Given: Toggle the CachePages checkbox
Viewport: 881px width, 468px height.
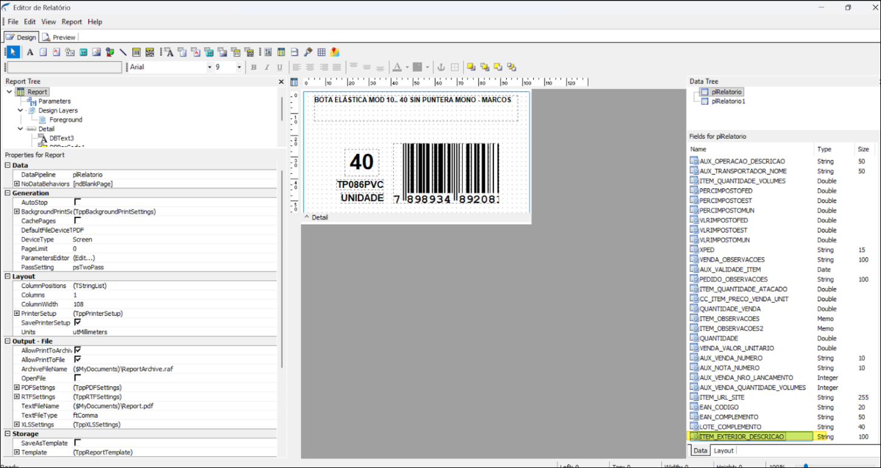Looking at the screenshot, I should click(x=77, y=221).
